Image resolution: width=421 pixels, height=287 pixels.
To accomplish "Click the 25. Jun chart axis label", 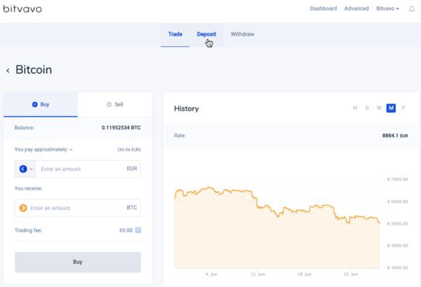I will 351,275.
